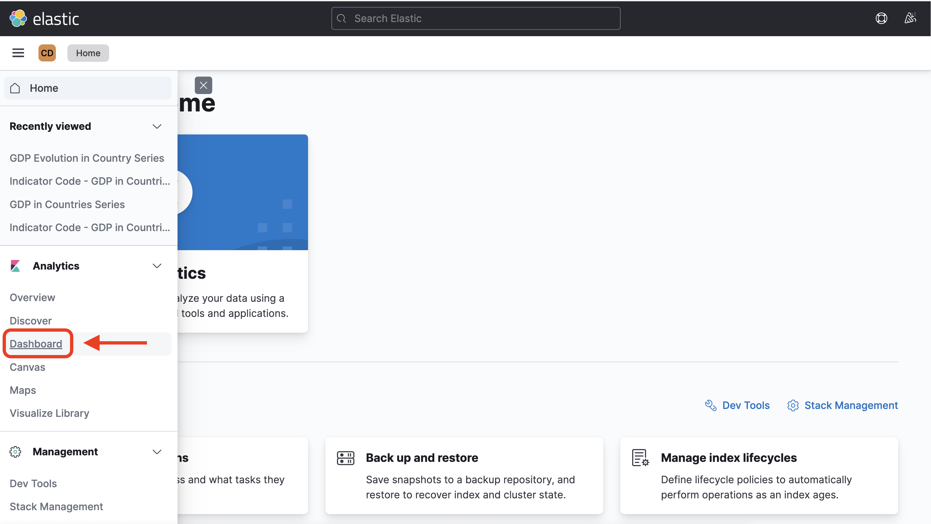Click the Management gear icon
Screen dimensions: 931x524
tap(15, 452)
